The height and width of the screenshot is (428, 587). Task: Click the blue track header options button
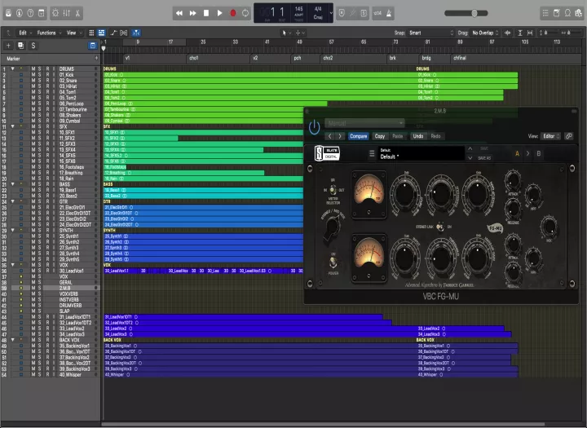(x=92, y=46)
